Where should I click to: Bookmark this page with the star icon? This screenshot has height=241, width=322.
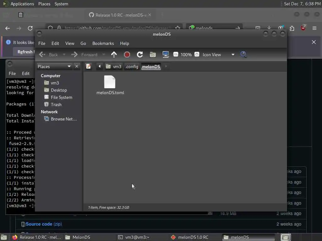pyautogui.click(x=178, y=28)
